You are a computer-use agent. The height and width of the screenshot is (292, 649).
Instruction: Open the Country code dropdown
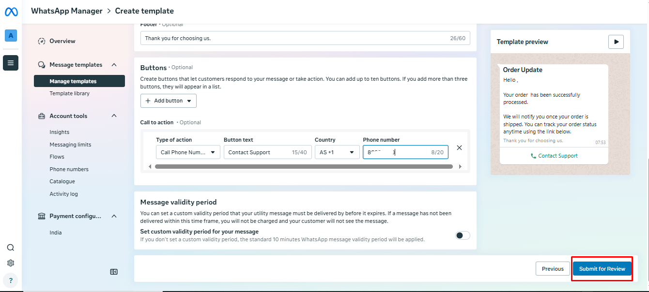[x=337, y=152]
